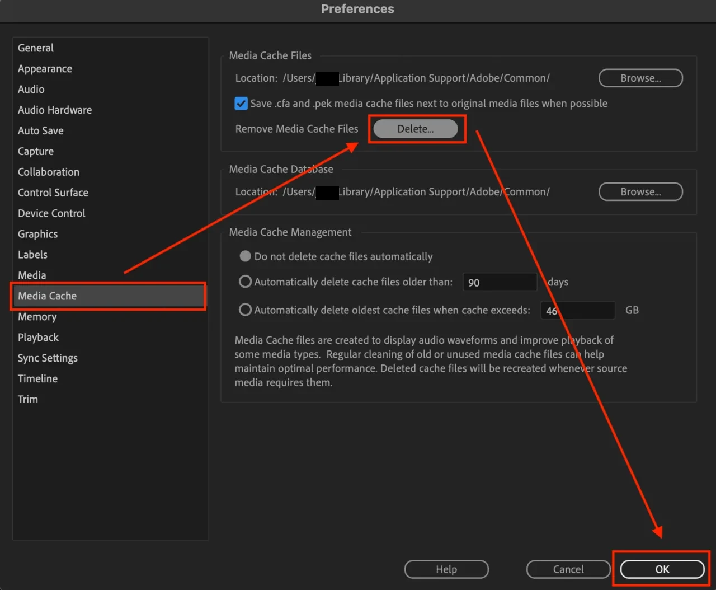Screen dimensions: 716x590
Task: Go to Labels preferences
Action: (32, 255)
